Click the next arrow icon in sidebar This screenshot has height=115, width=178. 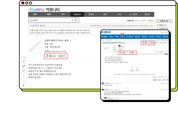(24, 80)
